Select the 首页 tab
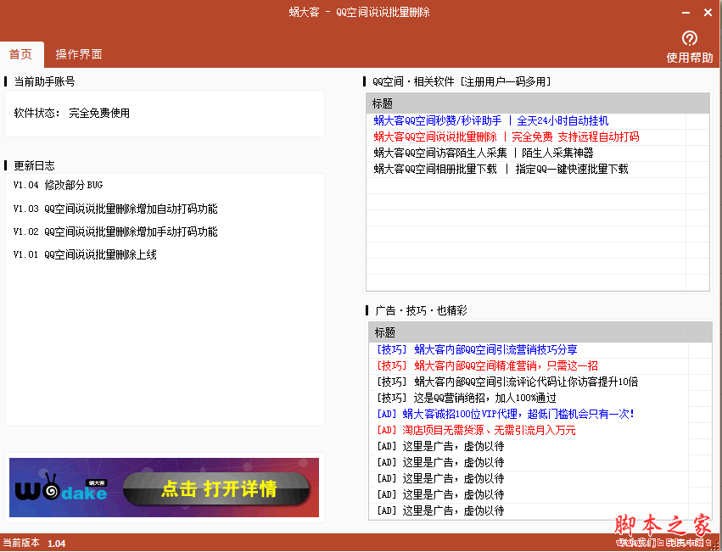 pyautogui.click(x=21, y=53)
